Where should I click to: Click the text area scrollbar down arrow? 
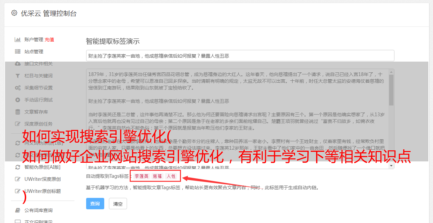pos(391,166)
